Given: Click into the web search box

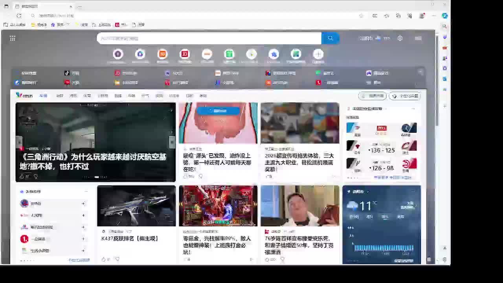Looking at the screenshot, I should click(x=208, y=38).
